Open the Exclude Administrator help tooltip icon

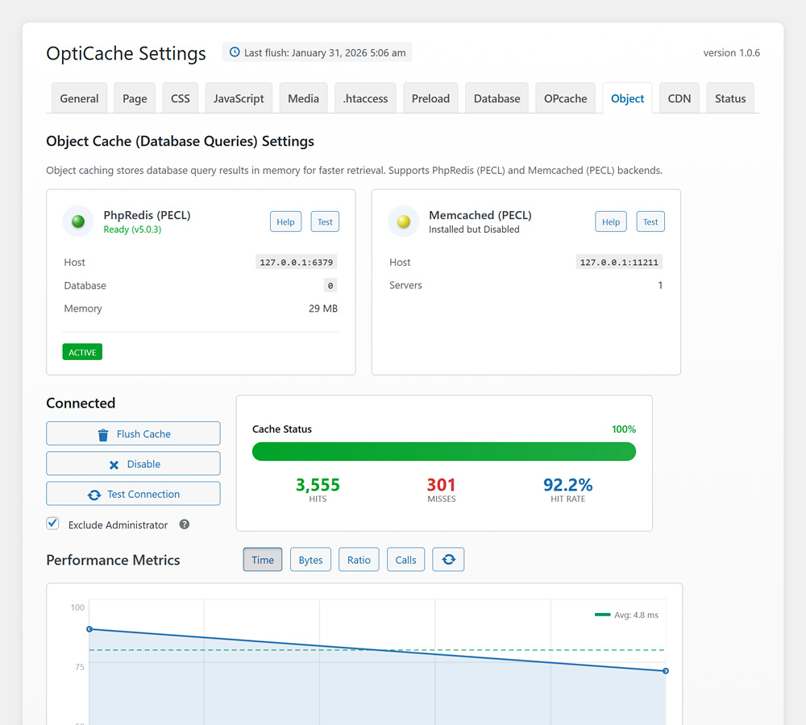pyautogui.click(x=184, y=524)
